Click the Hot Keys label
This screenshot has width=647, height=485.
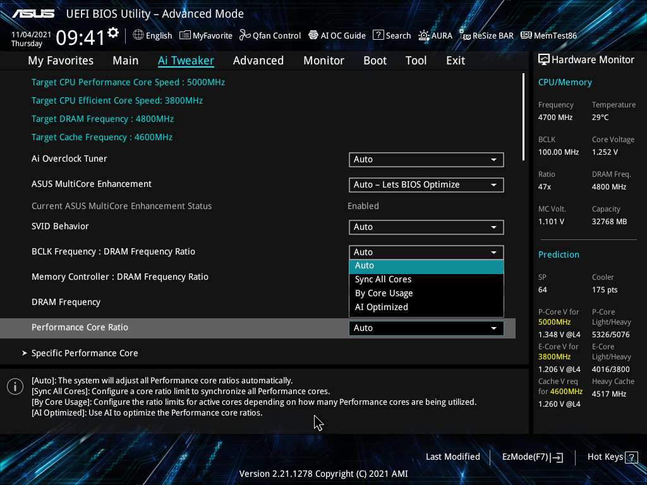tap(605, 457)
